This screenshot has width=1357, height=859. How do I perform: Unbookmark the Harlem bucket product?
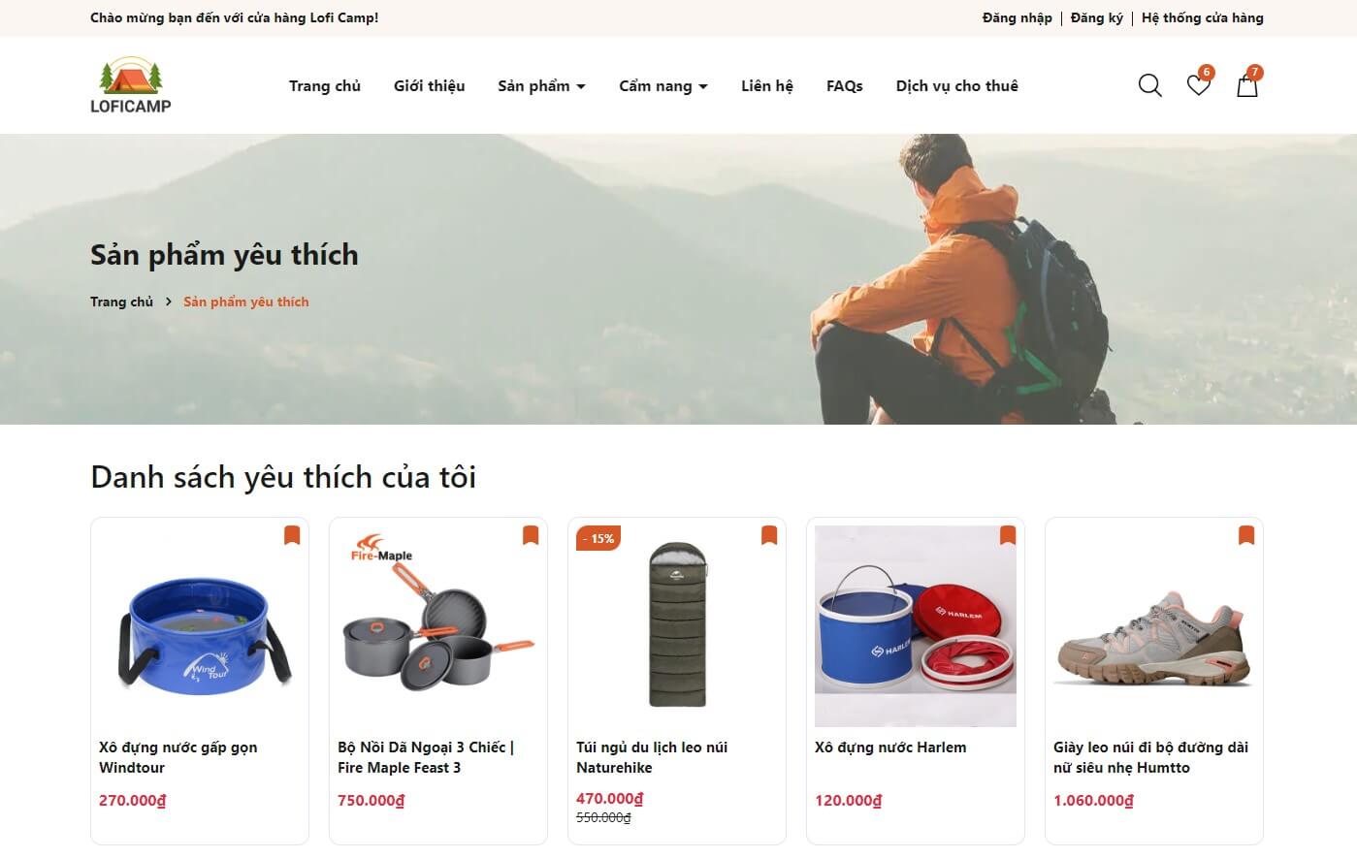tap(1008, 535)
